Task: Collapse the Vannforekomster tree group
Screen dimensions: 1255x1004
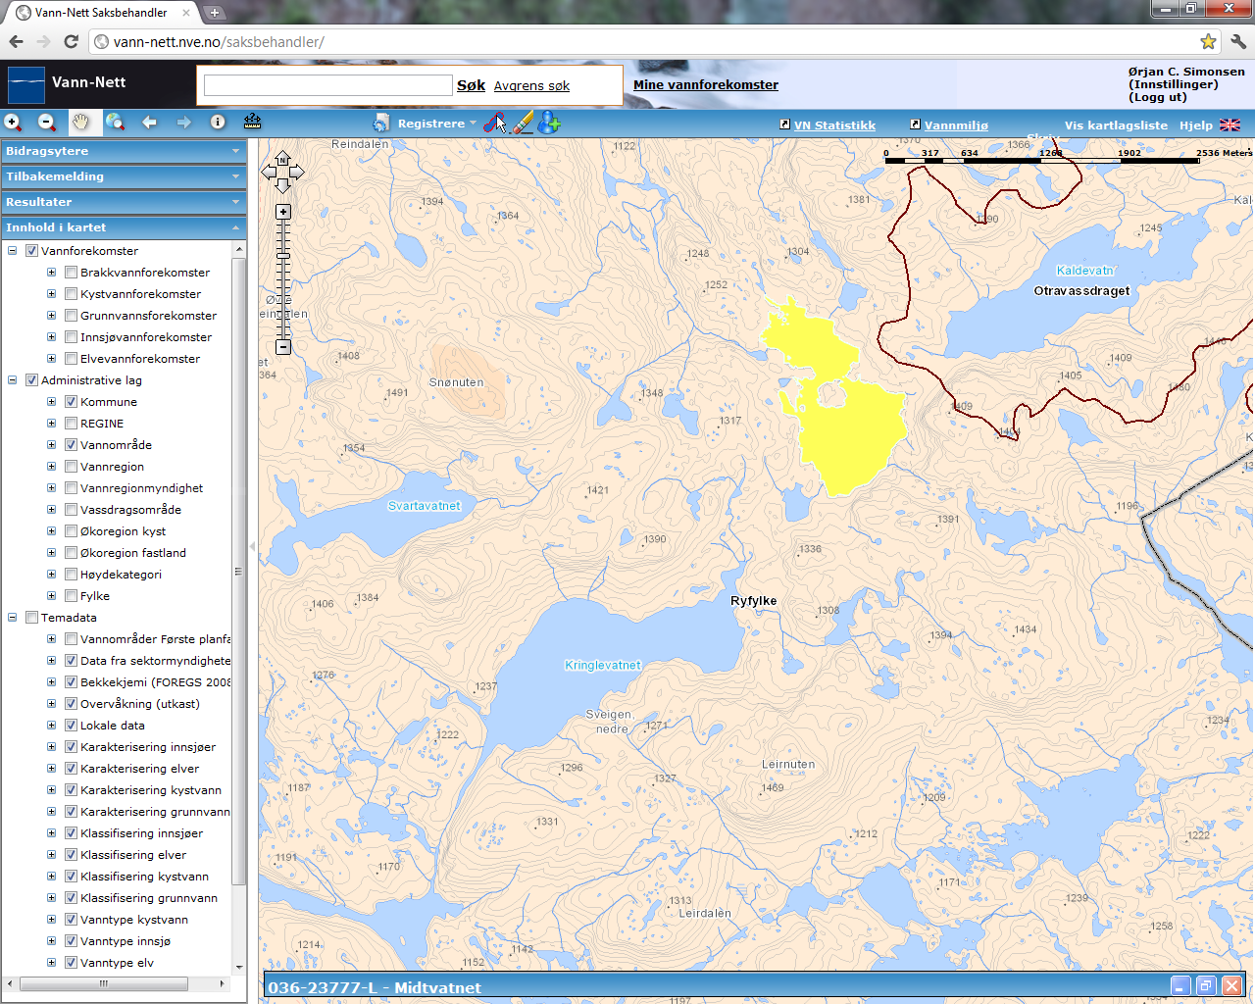Action: [x=13, y=251]
